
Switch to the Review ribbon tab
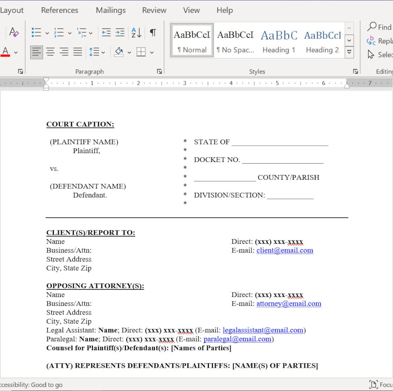coord(154,10)
